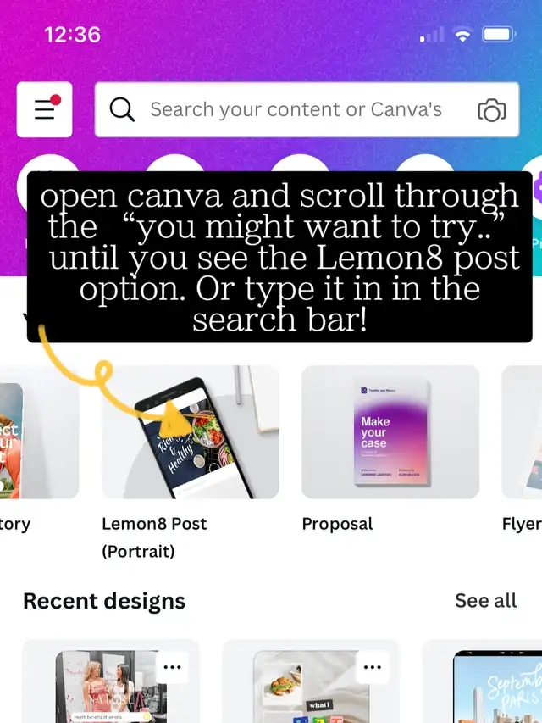Select the Lemon8 Post phone mockup thumbnail
Image resolution: width=542 pixels, height=723 pixels.
click(x=191, y=432)
